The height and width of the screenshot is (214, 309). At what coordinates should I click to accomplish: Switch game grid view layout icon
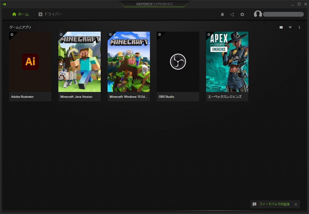coord(281,27)
